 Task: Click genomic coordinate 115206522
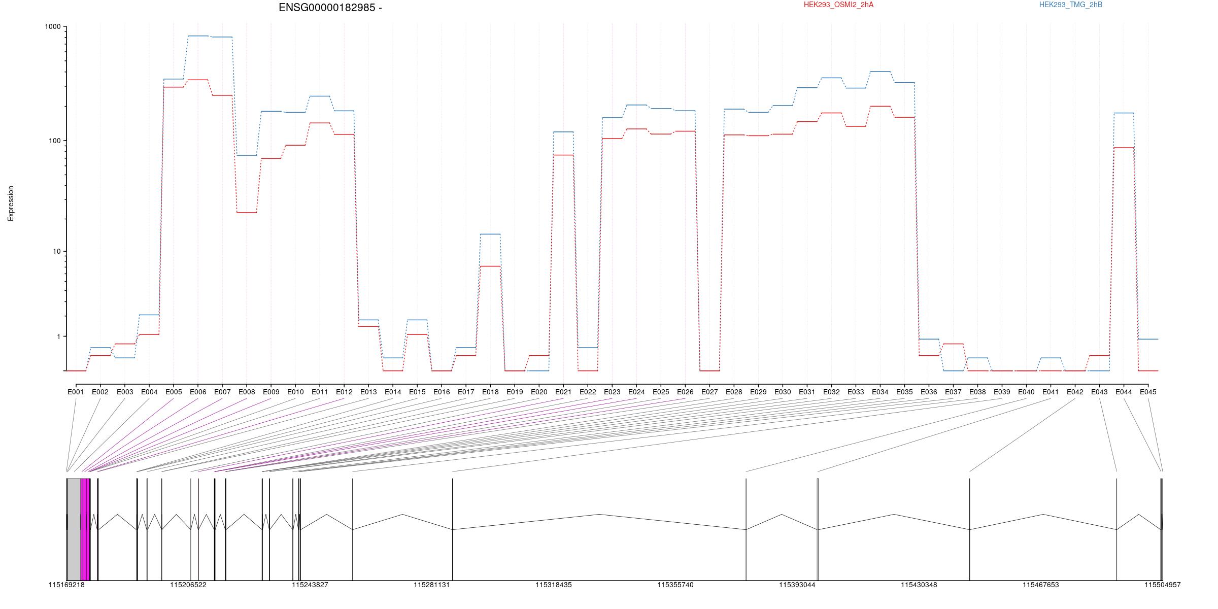[188, 585]
